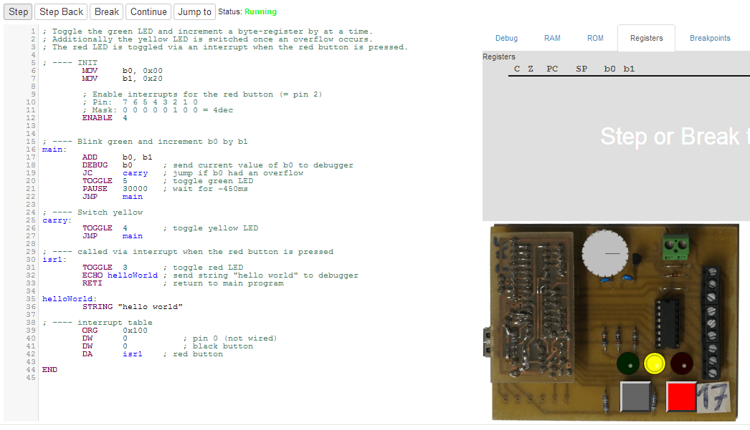Click the main label link after JMP
Screen dimensions: 750x430
coord(132,197)
